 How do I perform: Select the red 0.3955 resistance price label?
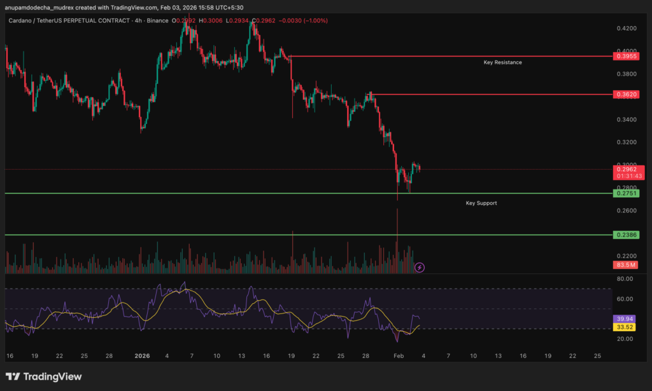tap(627, 56)
